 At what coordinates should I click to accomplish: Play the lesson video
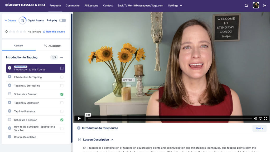coord(79,119)
